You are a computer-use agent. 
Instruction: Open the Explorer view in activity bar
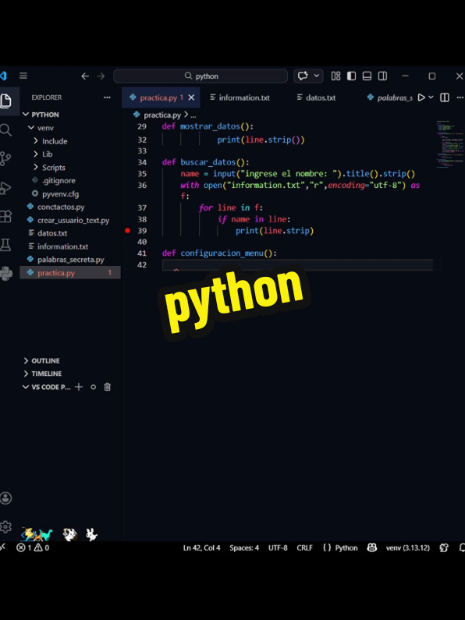pyautogui.click(x=5, y=101)
